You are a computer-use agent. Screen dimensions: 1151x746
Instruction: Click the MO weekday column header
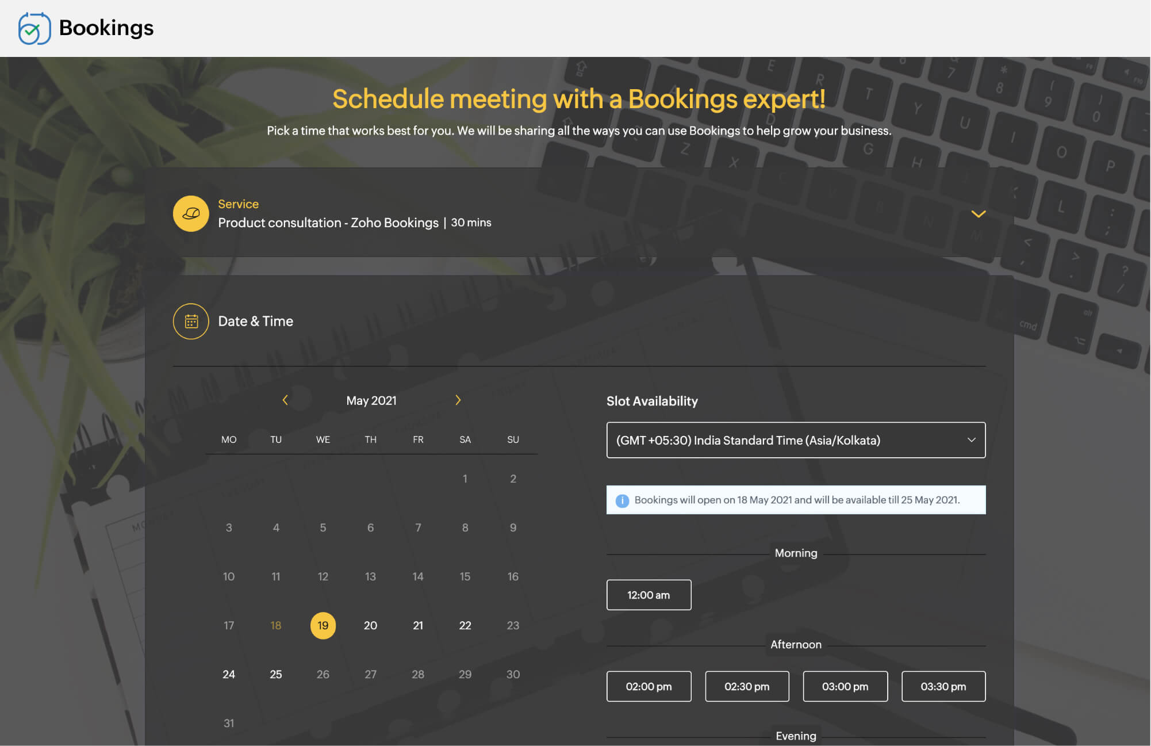pyautogui.click(x=229, y=439)
